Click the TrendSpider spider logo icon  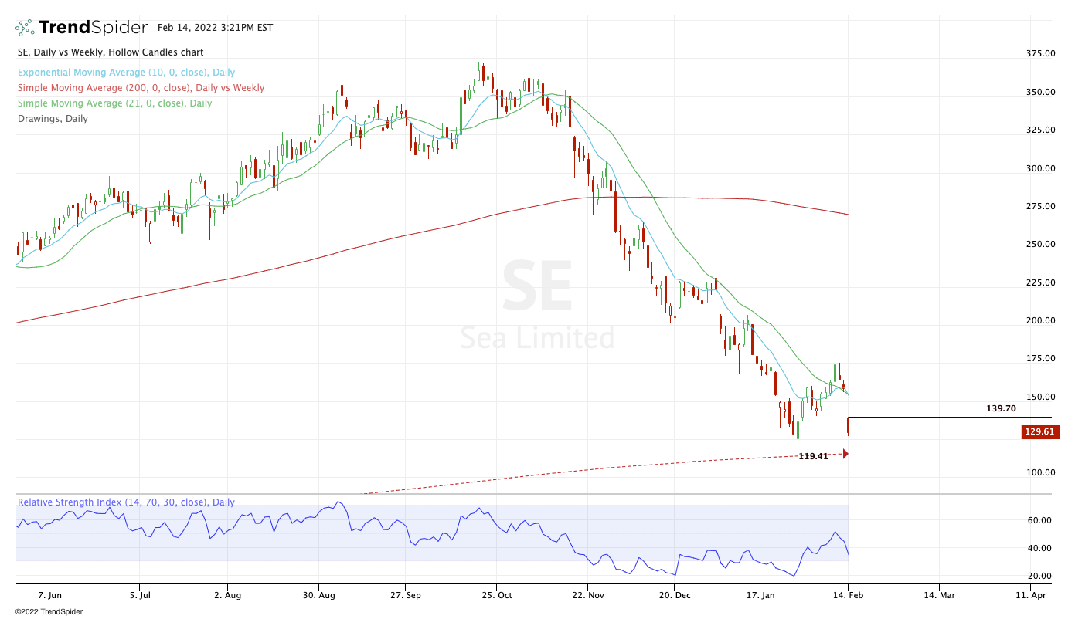[x=25, y=28]
